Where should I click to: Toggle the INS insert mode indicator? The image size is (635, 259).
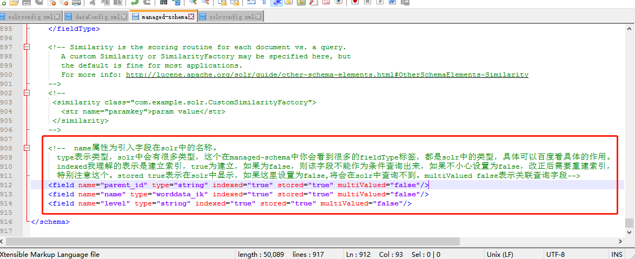pos(617,255)
